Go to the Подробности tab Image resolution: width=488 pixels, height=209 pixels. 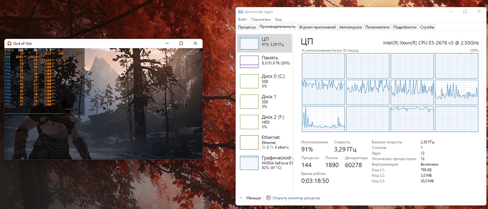405,27
